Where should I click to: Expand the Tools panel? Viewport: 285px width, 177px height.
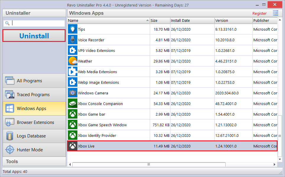pos(34,161)
